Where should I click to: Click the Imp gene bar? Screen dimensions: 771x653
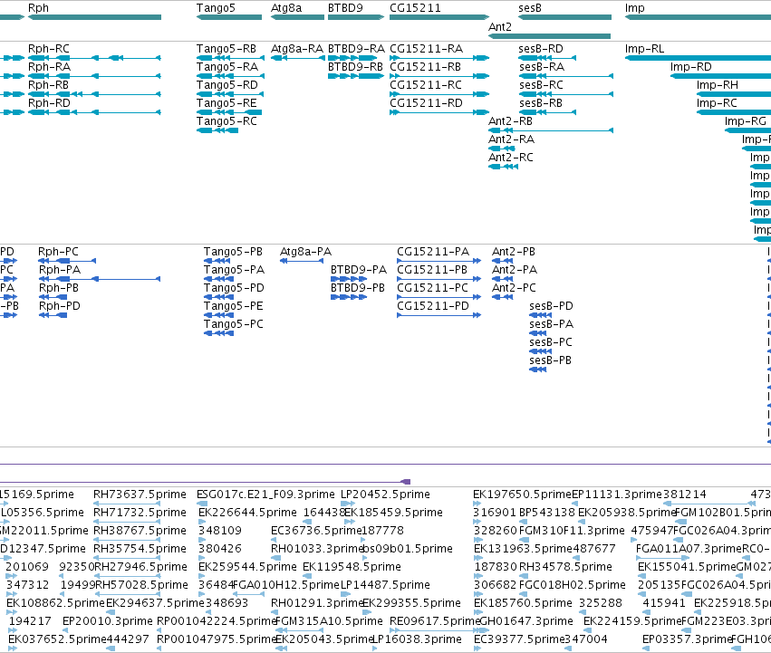point(698,17)
